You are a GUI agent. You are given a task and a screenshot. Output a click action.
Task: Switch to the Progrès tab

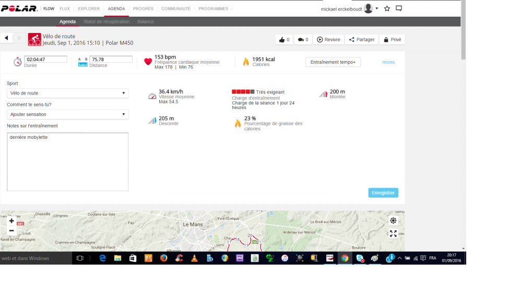click(x=143, y=9)
